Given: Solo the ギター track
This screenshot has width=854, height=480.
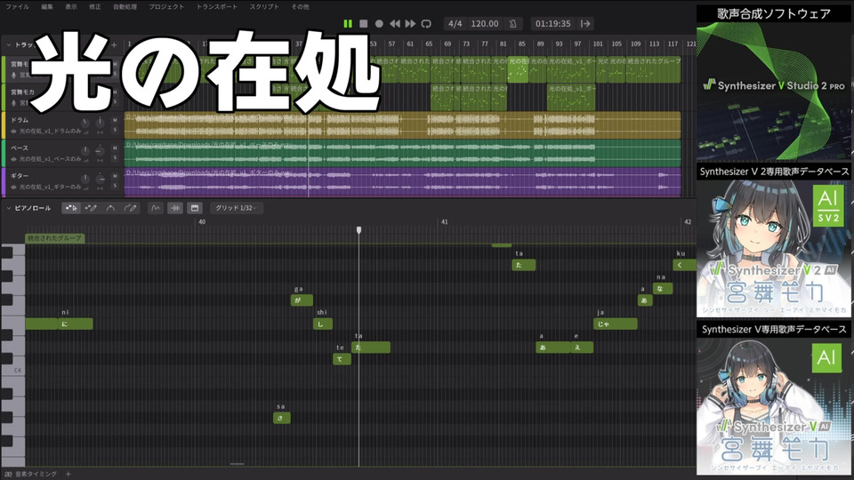Looking at the screenshot, I should tap(115, 186).
